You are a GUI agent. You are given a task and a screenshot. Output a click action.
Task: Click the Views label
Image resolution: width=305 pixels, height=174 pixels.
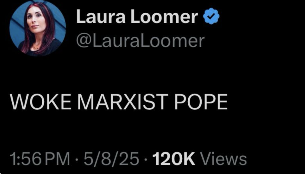[x=223, y=158]
